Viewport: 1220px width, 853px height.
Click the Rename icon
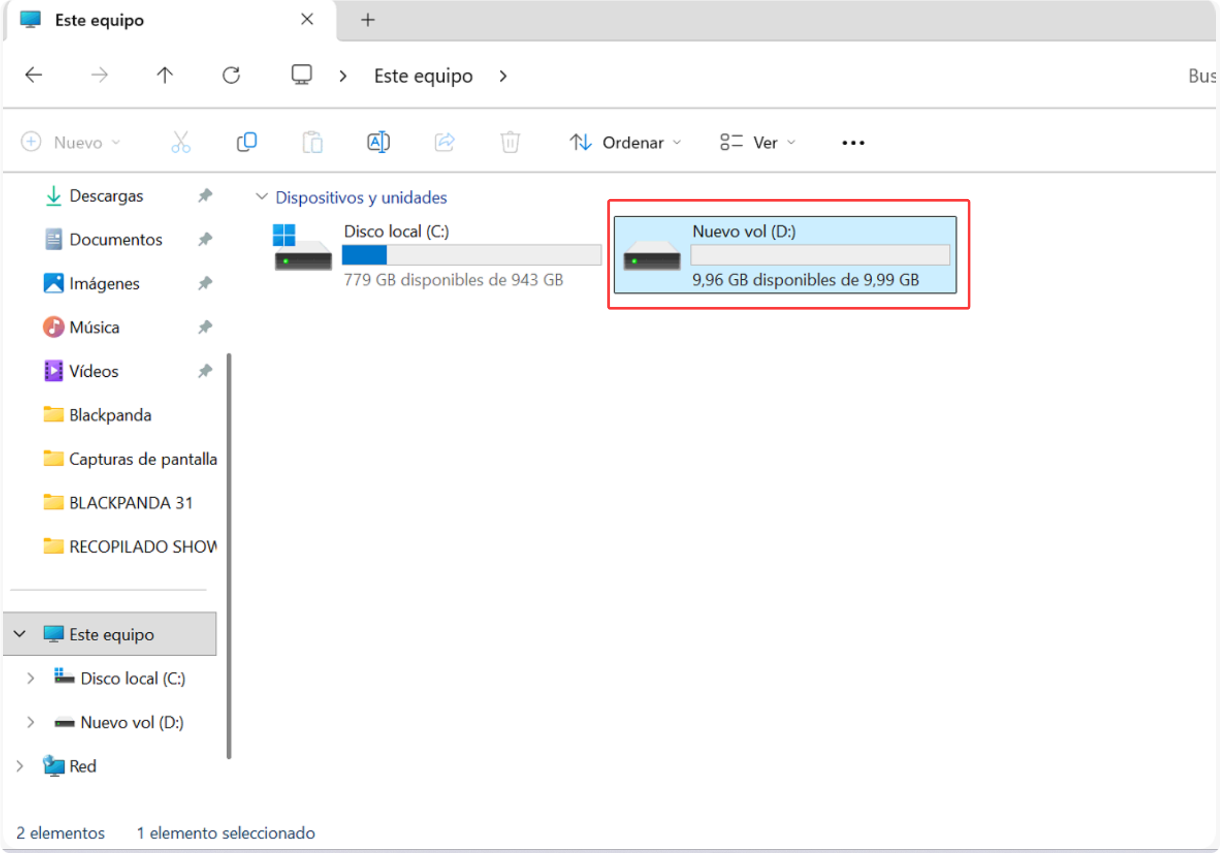[378, 142]
